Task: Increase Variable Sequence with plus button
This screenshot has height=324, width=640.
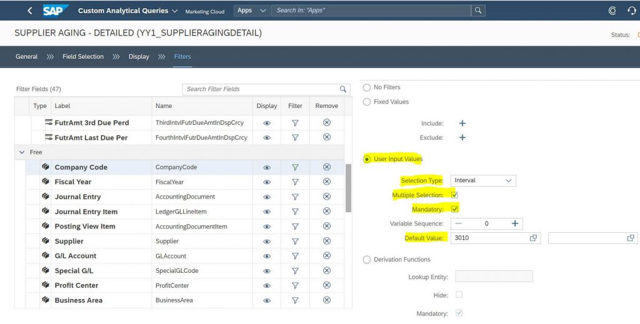Action: [515, 223]
